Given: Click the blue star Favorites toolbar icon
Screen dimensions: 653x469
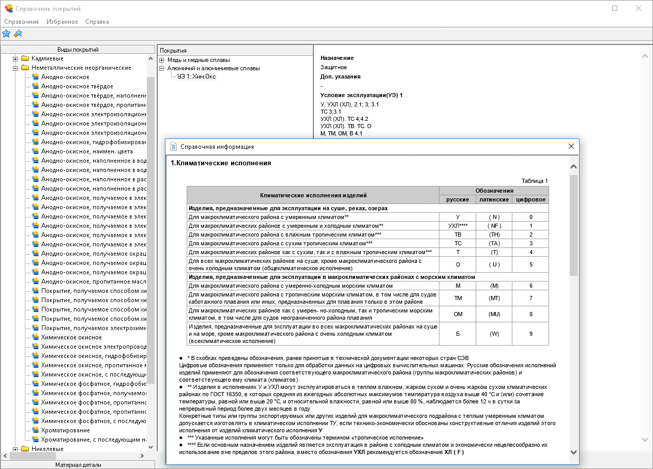Looking at the screenshot, I should [x=6, y=34].
